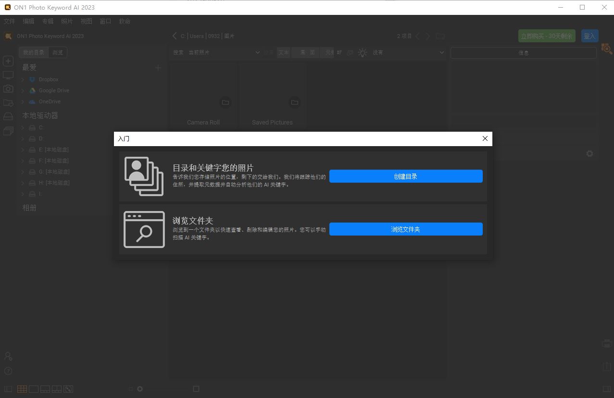Go to next item arrow near 2 项目
The height and width of the screenshot is (398, 614).
point(428,36)
